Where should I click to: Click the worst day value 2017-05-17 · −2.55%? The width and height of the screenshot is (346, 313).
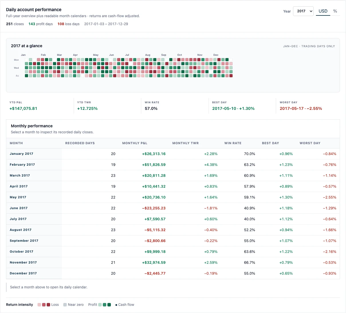click(301, 109)
